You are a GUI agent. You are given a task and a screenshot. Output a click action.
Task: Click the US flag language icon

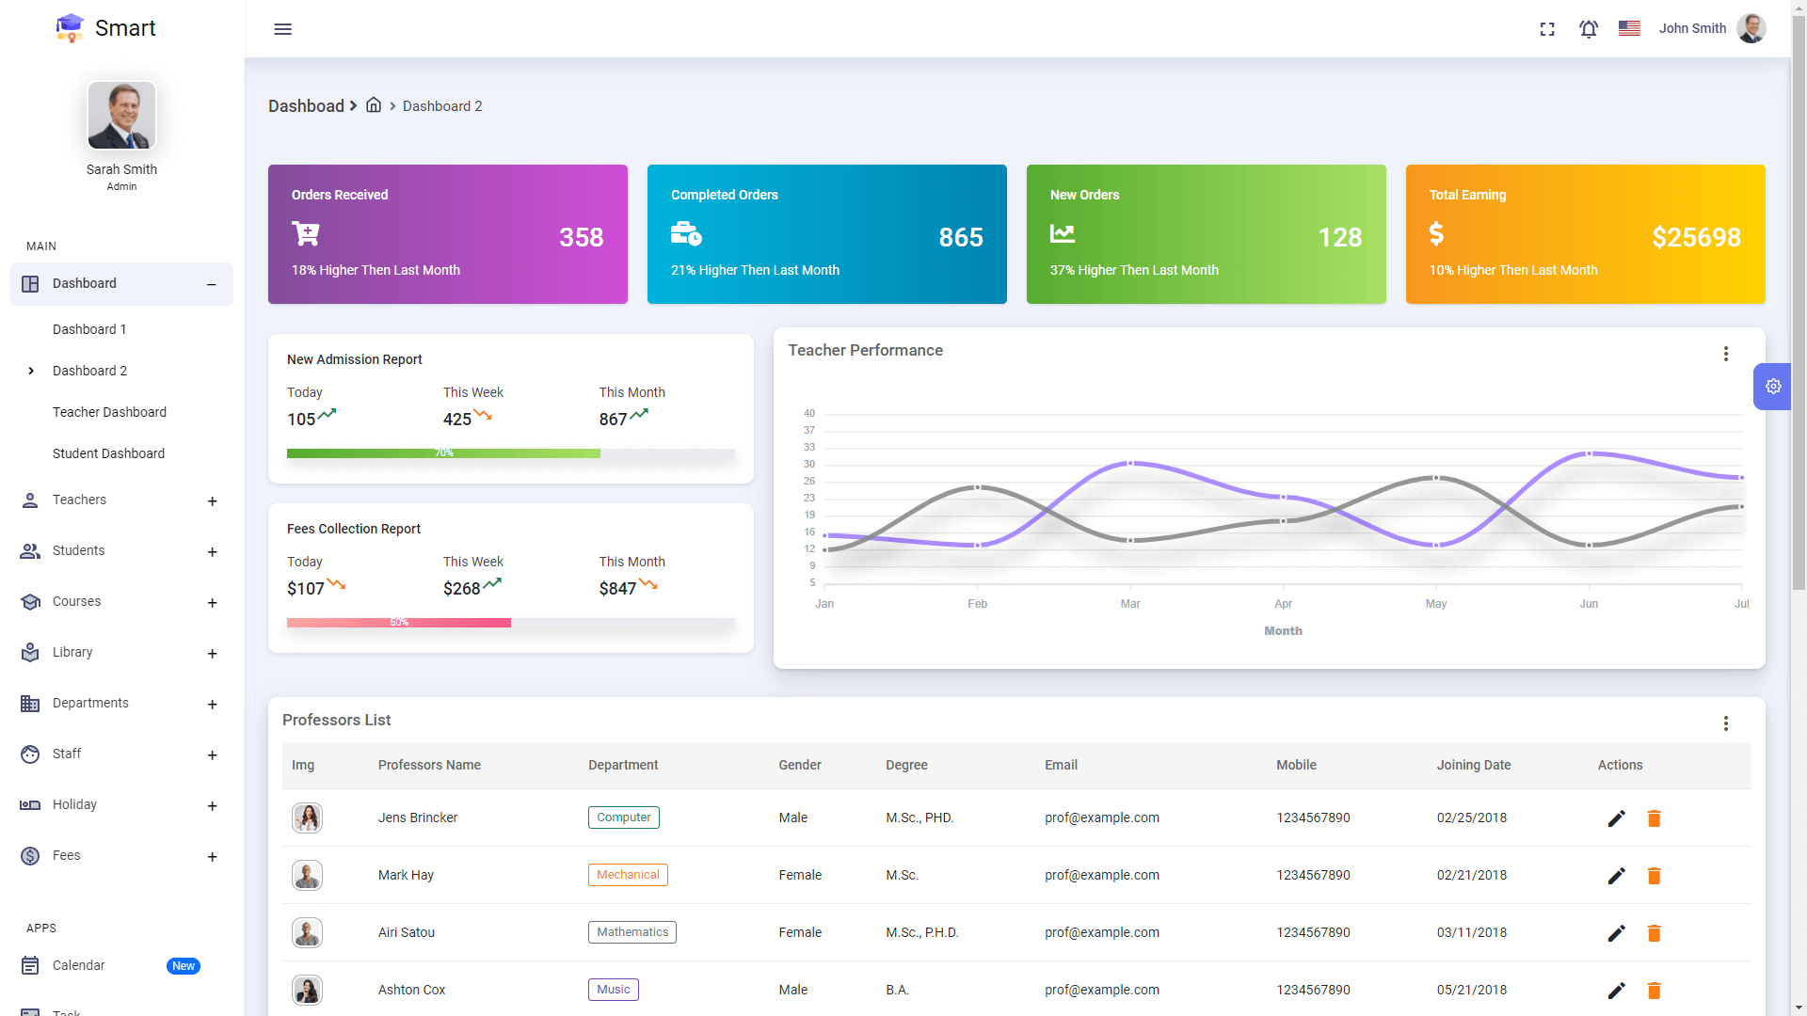pos(1628,28)
